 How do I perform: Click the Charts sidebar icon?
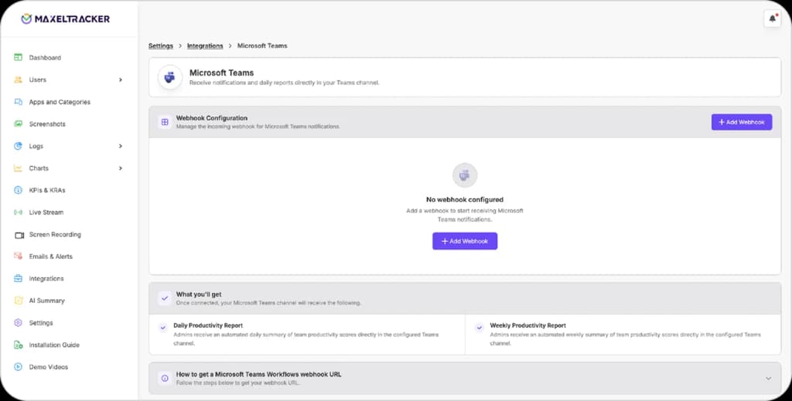19,168
